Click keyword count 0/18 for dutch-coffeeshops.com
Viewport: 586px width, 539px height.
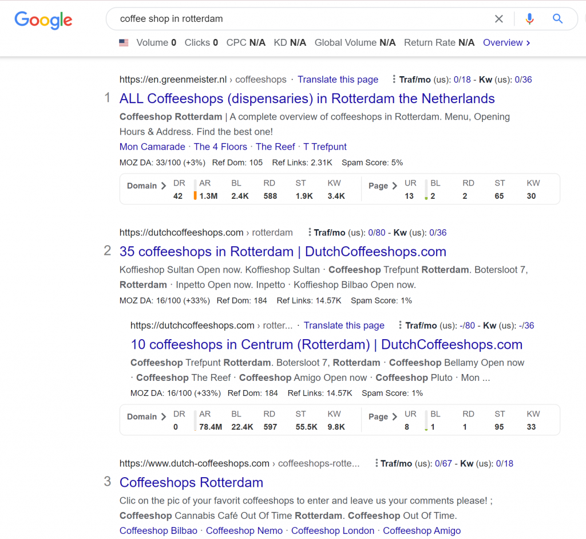point(505,463)
